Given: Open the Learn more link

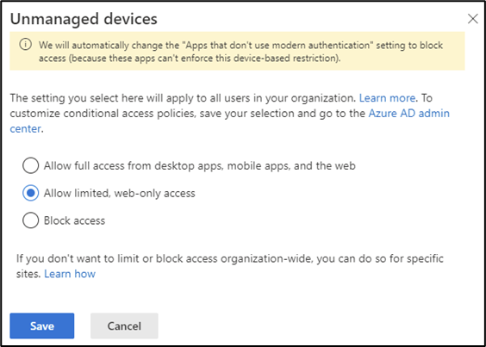Looking at the screenshot, I should (387, 98).
